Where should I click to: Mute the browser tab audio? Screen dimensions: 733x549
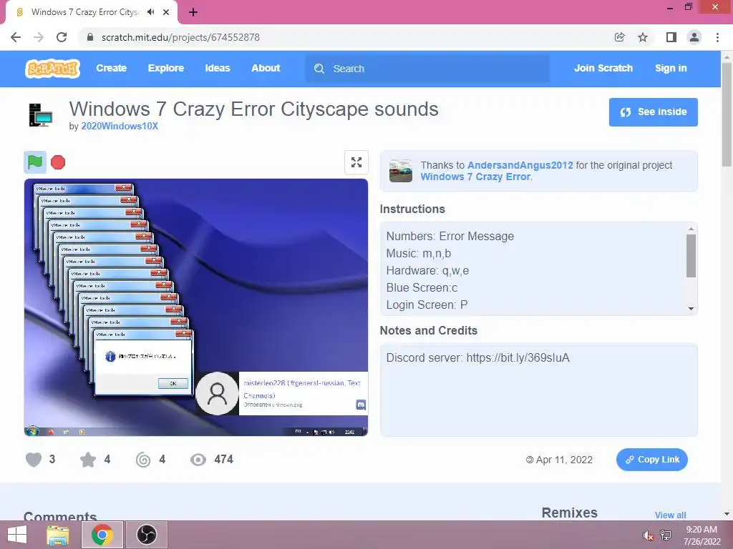point(150,12)
